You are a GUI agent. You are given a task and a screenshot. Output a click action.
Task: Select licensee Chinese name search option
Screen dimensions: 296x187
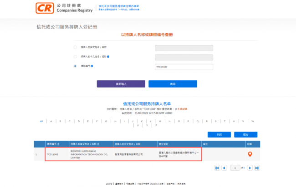tap(75, 57)
